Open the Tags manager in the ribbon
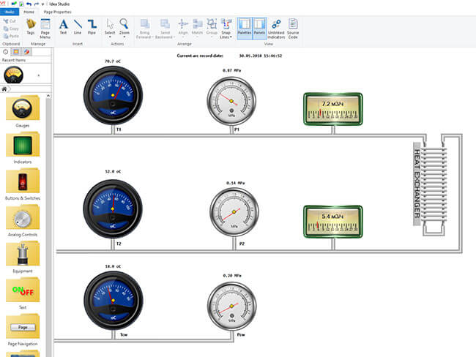The height and width of the screenshot is (357, 476). pyautogui.click(x=31, y=26)
